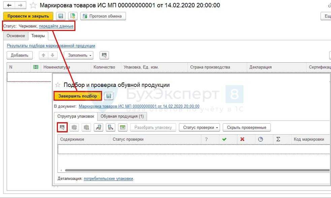The image size is (331, 198).
Task: Click Провести и закрыть
Action: click(x=28, y=16)
